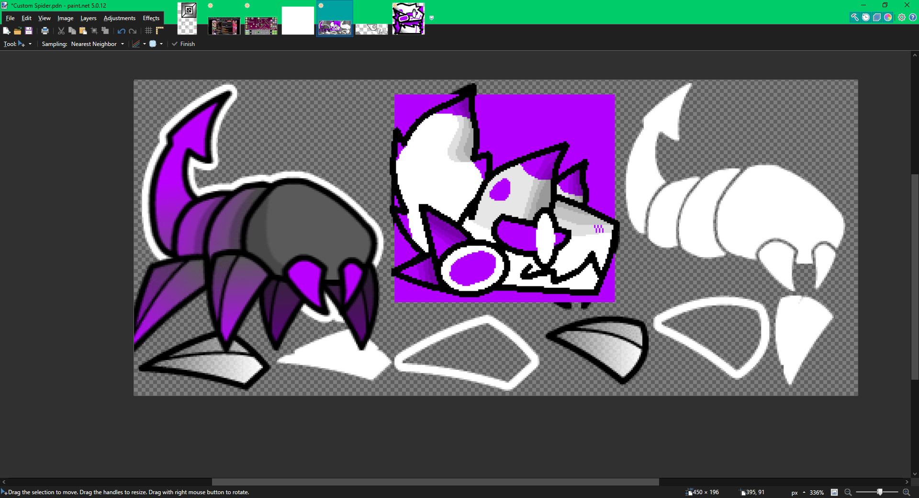919x498 pixels.
Task: Deselect the current selection
Action: [x=105, y=31]
